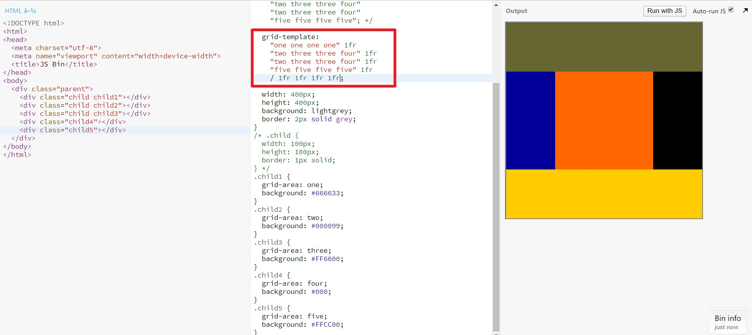Screen dimensions: 752x335
Task: Click the 'background: #666633;' line
Action: 303,193
